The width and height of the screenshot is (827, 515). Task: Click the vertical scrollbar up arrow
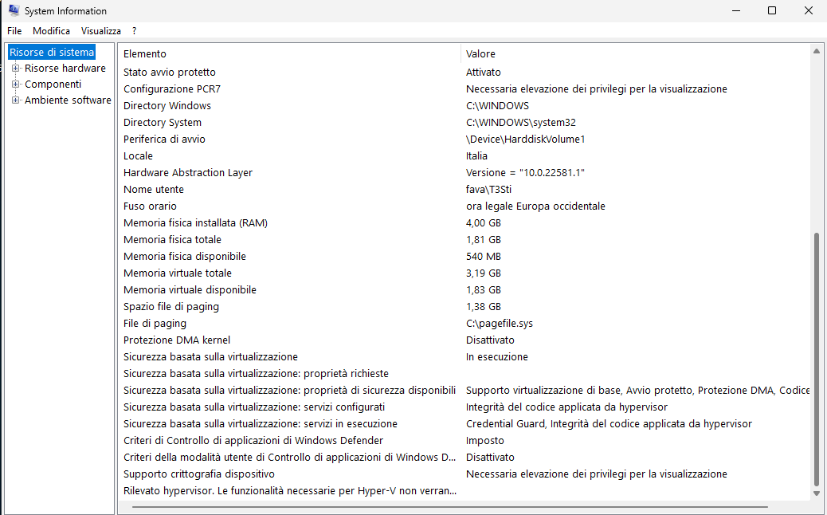[x=817, y=51]
